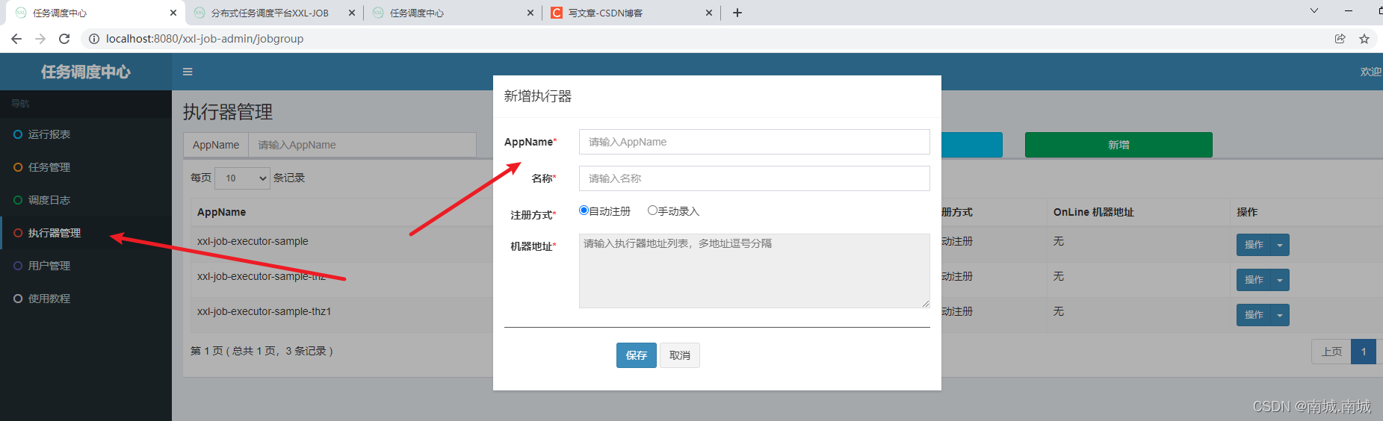Click OnLine 机器地址 column header
Viewport: 1383px width, 421px height.
(1093, 212)
